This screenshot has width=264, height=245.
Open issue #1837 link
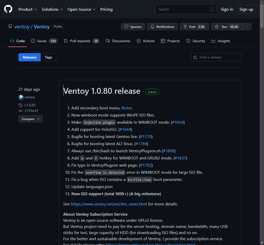pos(180,158)
